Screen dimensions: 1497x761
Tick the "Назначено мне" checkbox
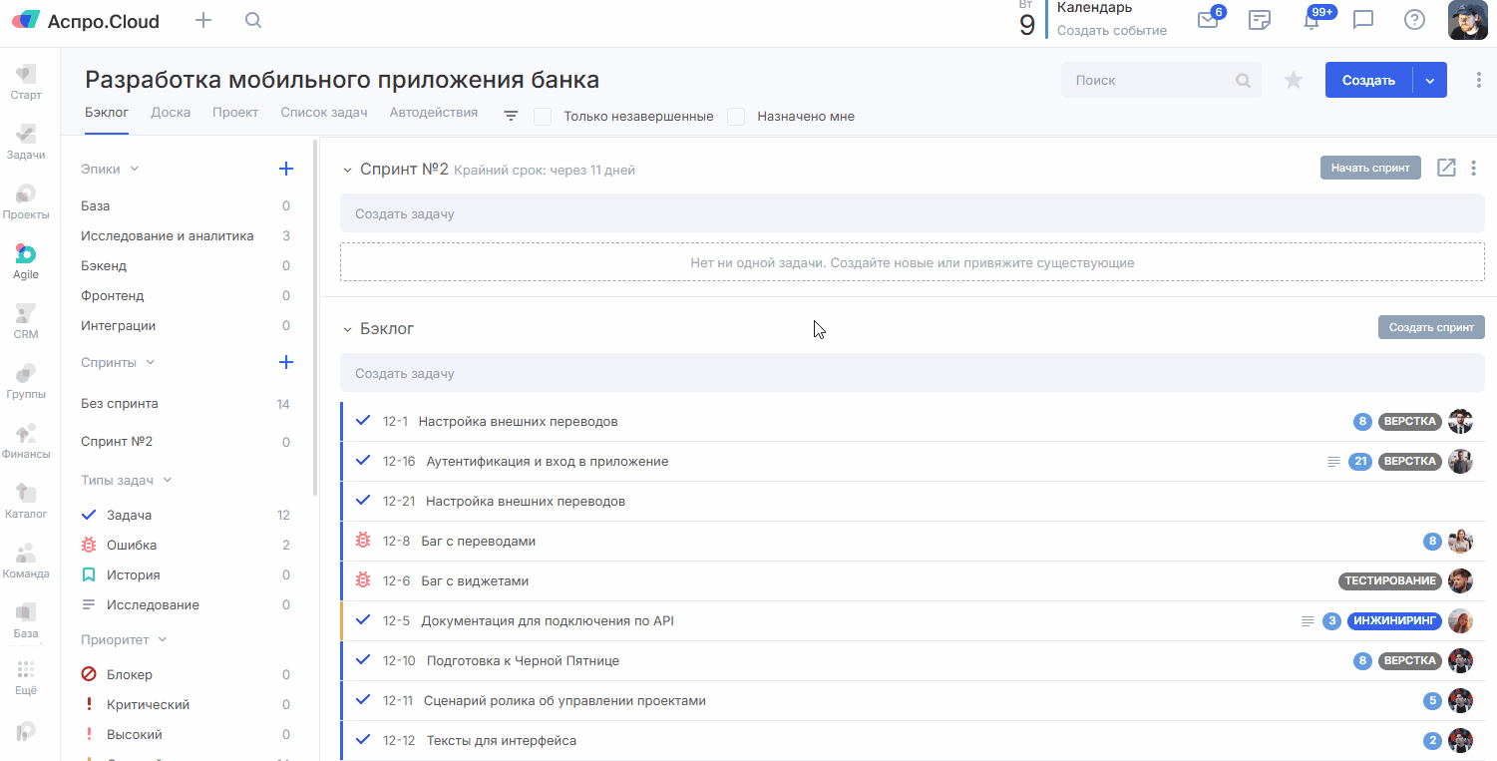tap(736, 117)
